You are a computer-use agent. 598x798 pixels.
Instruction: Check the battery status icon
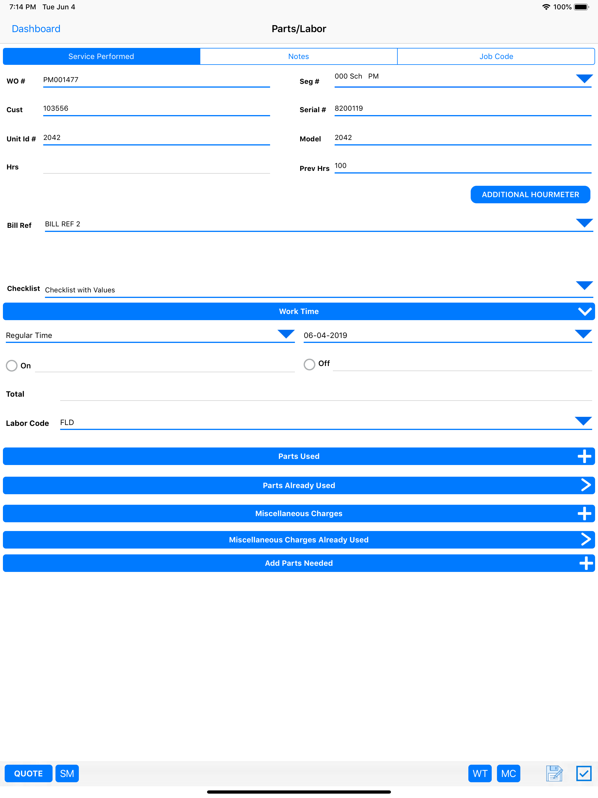click(x=581, y=7)
